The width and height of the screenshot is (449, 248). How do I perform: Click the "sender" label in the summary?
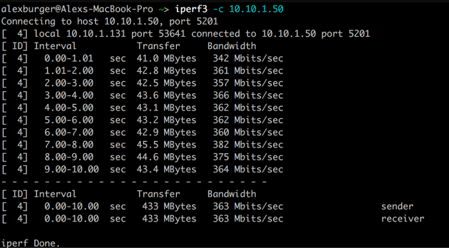pyautogui.click(x=397, y=206)
